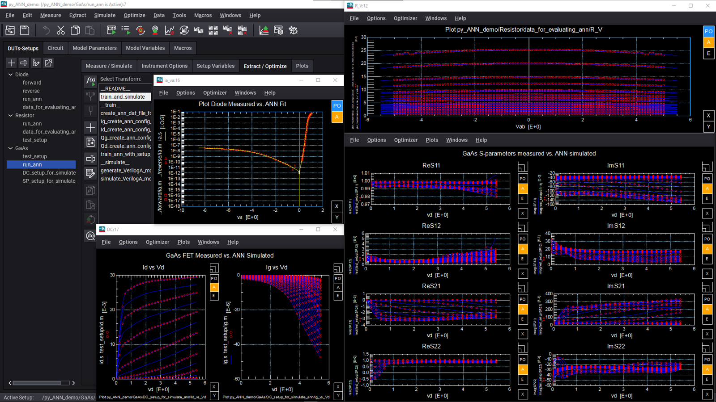
Task: Click the Paste toolbar icon
Action: coord(89,30)
